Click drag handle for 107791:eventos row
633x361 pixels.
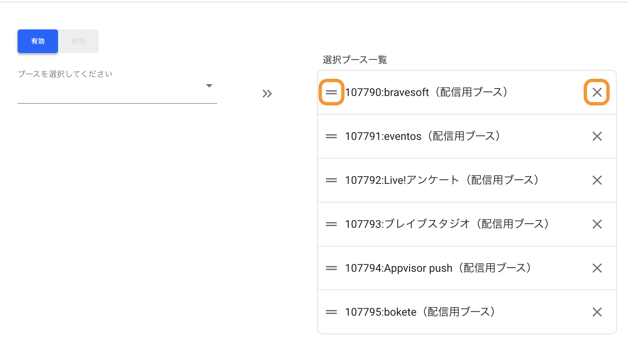coord(331,136)
